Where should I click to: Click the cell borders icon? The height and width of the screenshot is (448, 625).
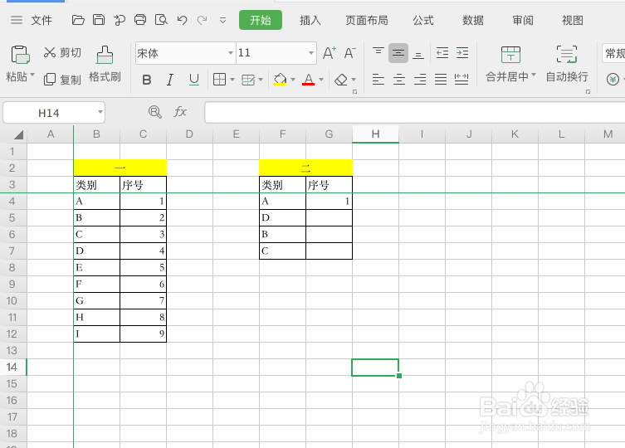pos(219,80)
